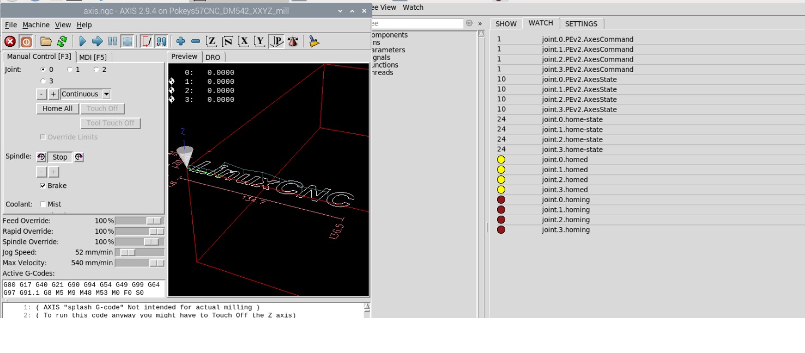
Task: Click the spindle Stop button
Action: tap(60, 157)
